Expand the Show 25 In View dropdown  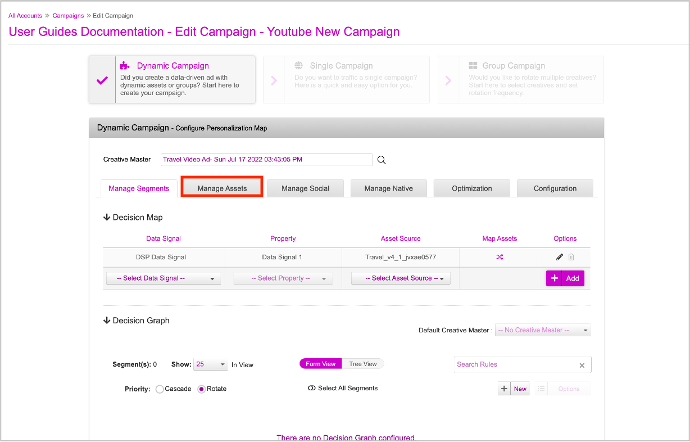coord(210,364)
